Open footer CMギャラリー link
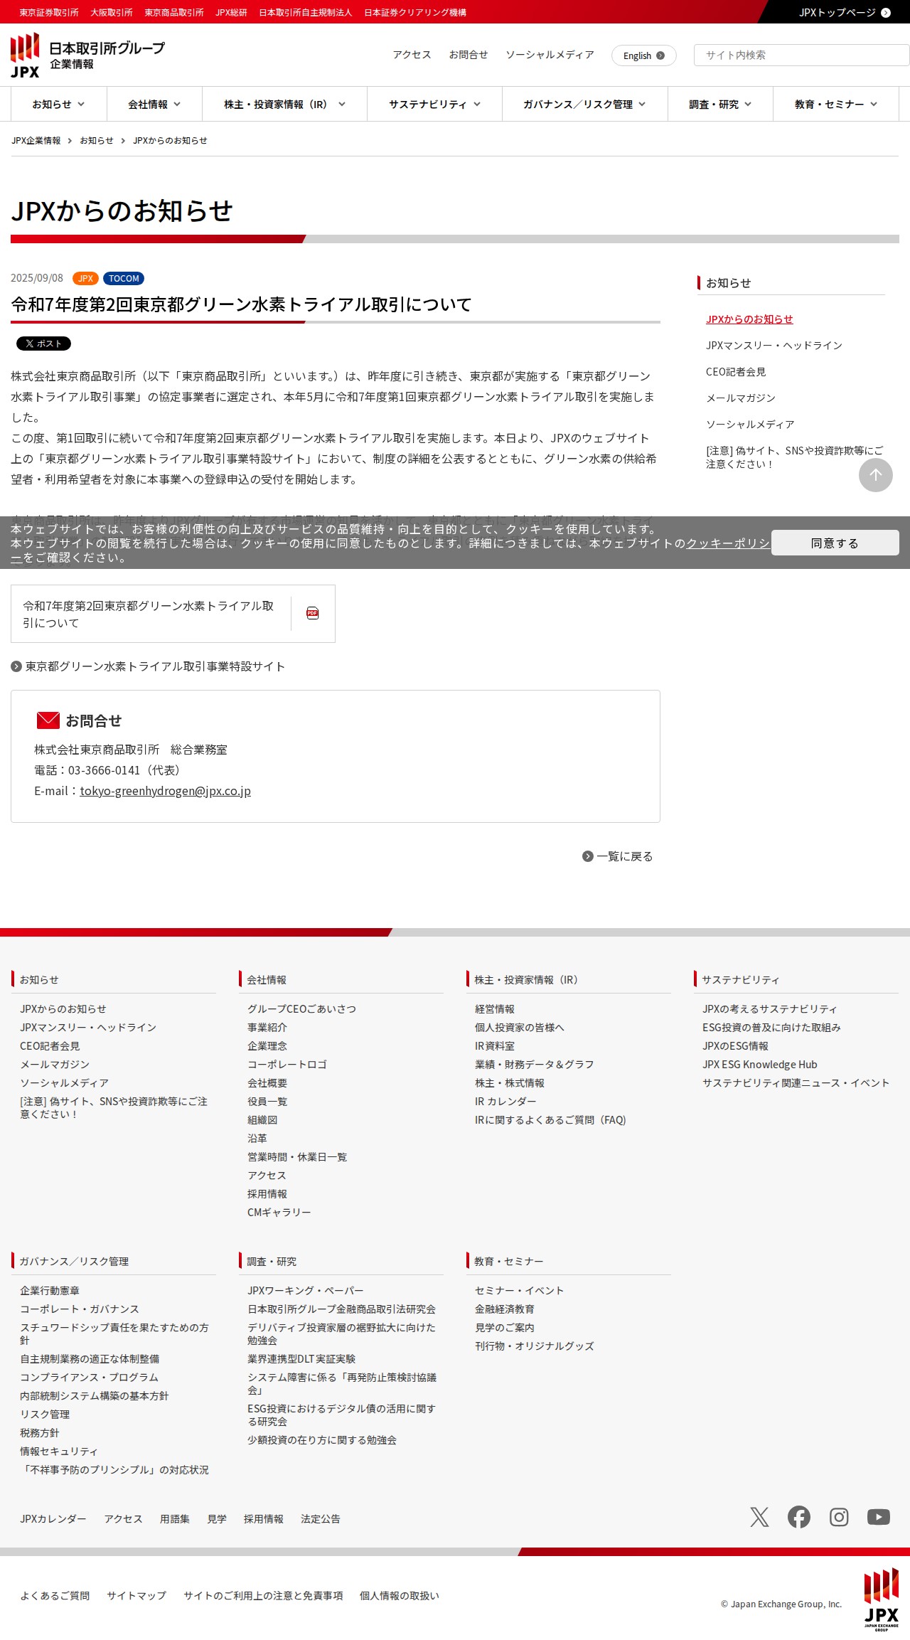The width and height of the screenshot is (910, 1640). tap(279, 1213)
